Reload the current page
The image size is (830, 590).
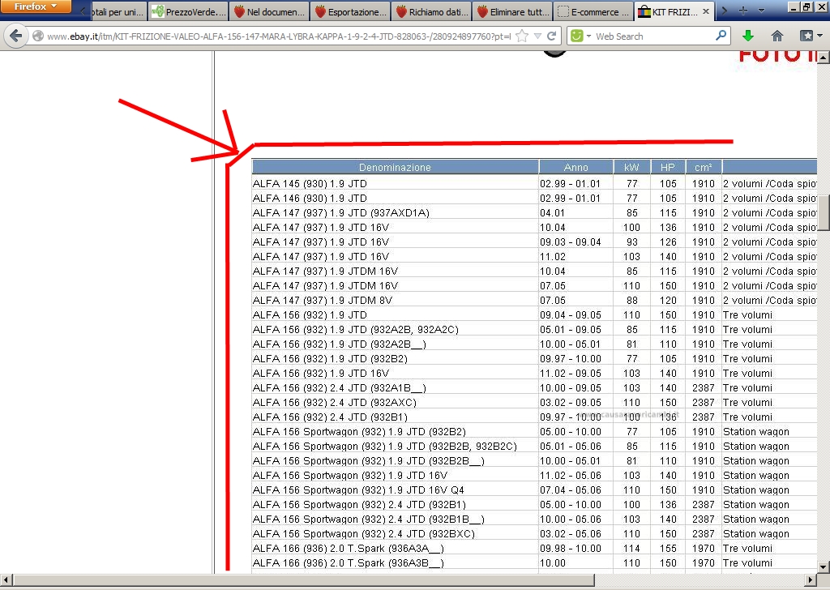(x=551, y=36)
